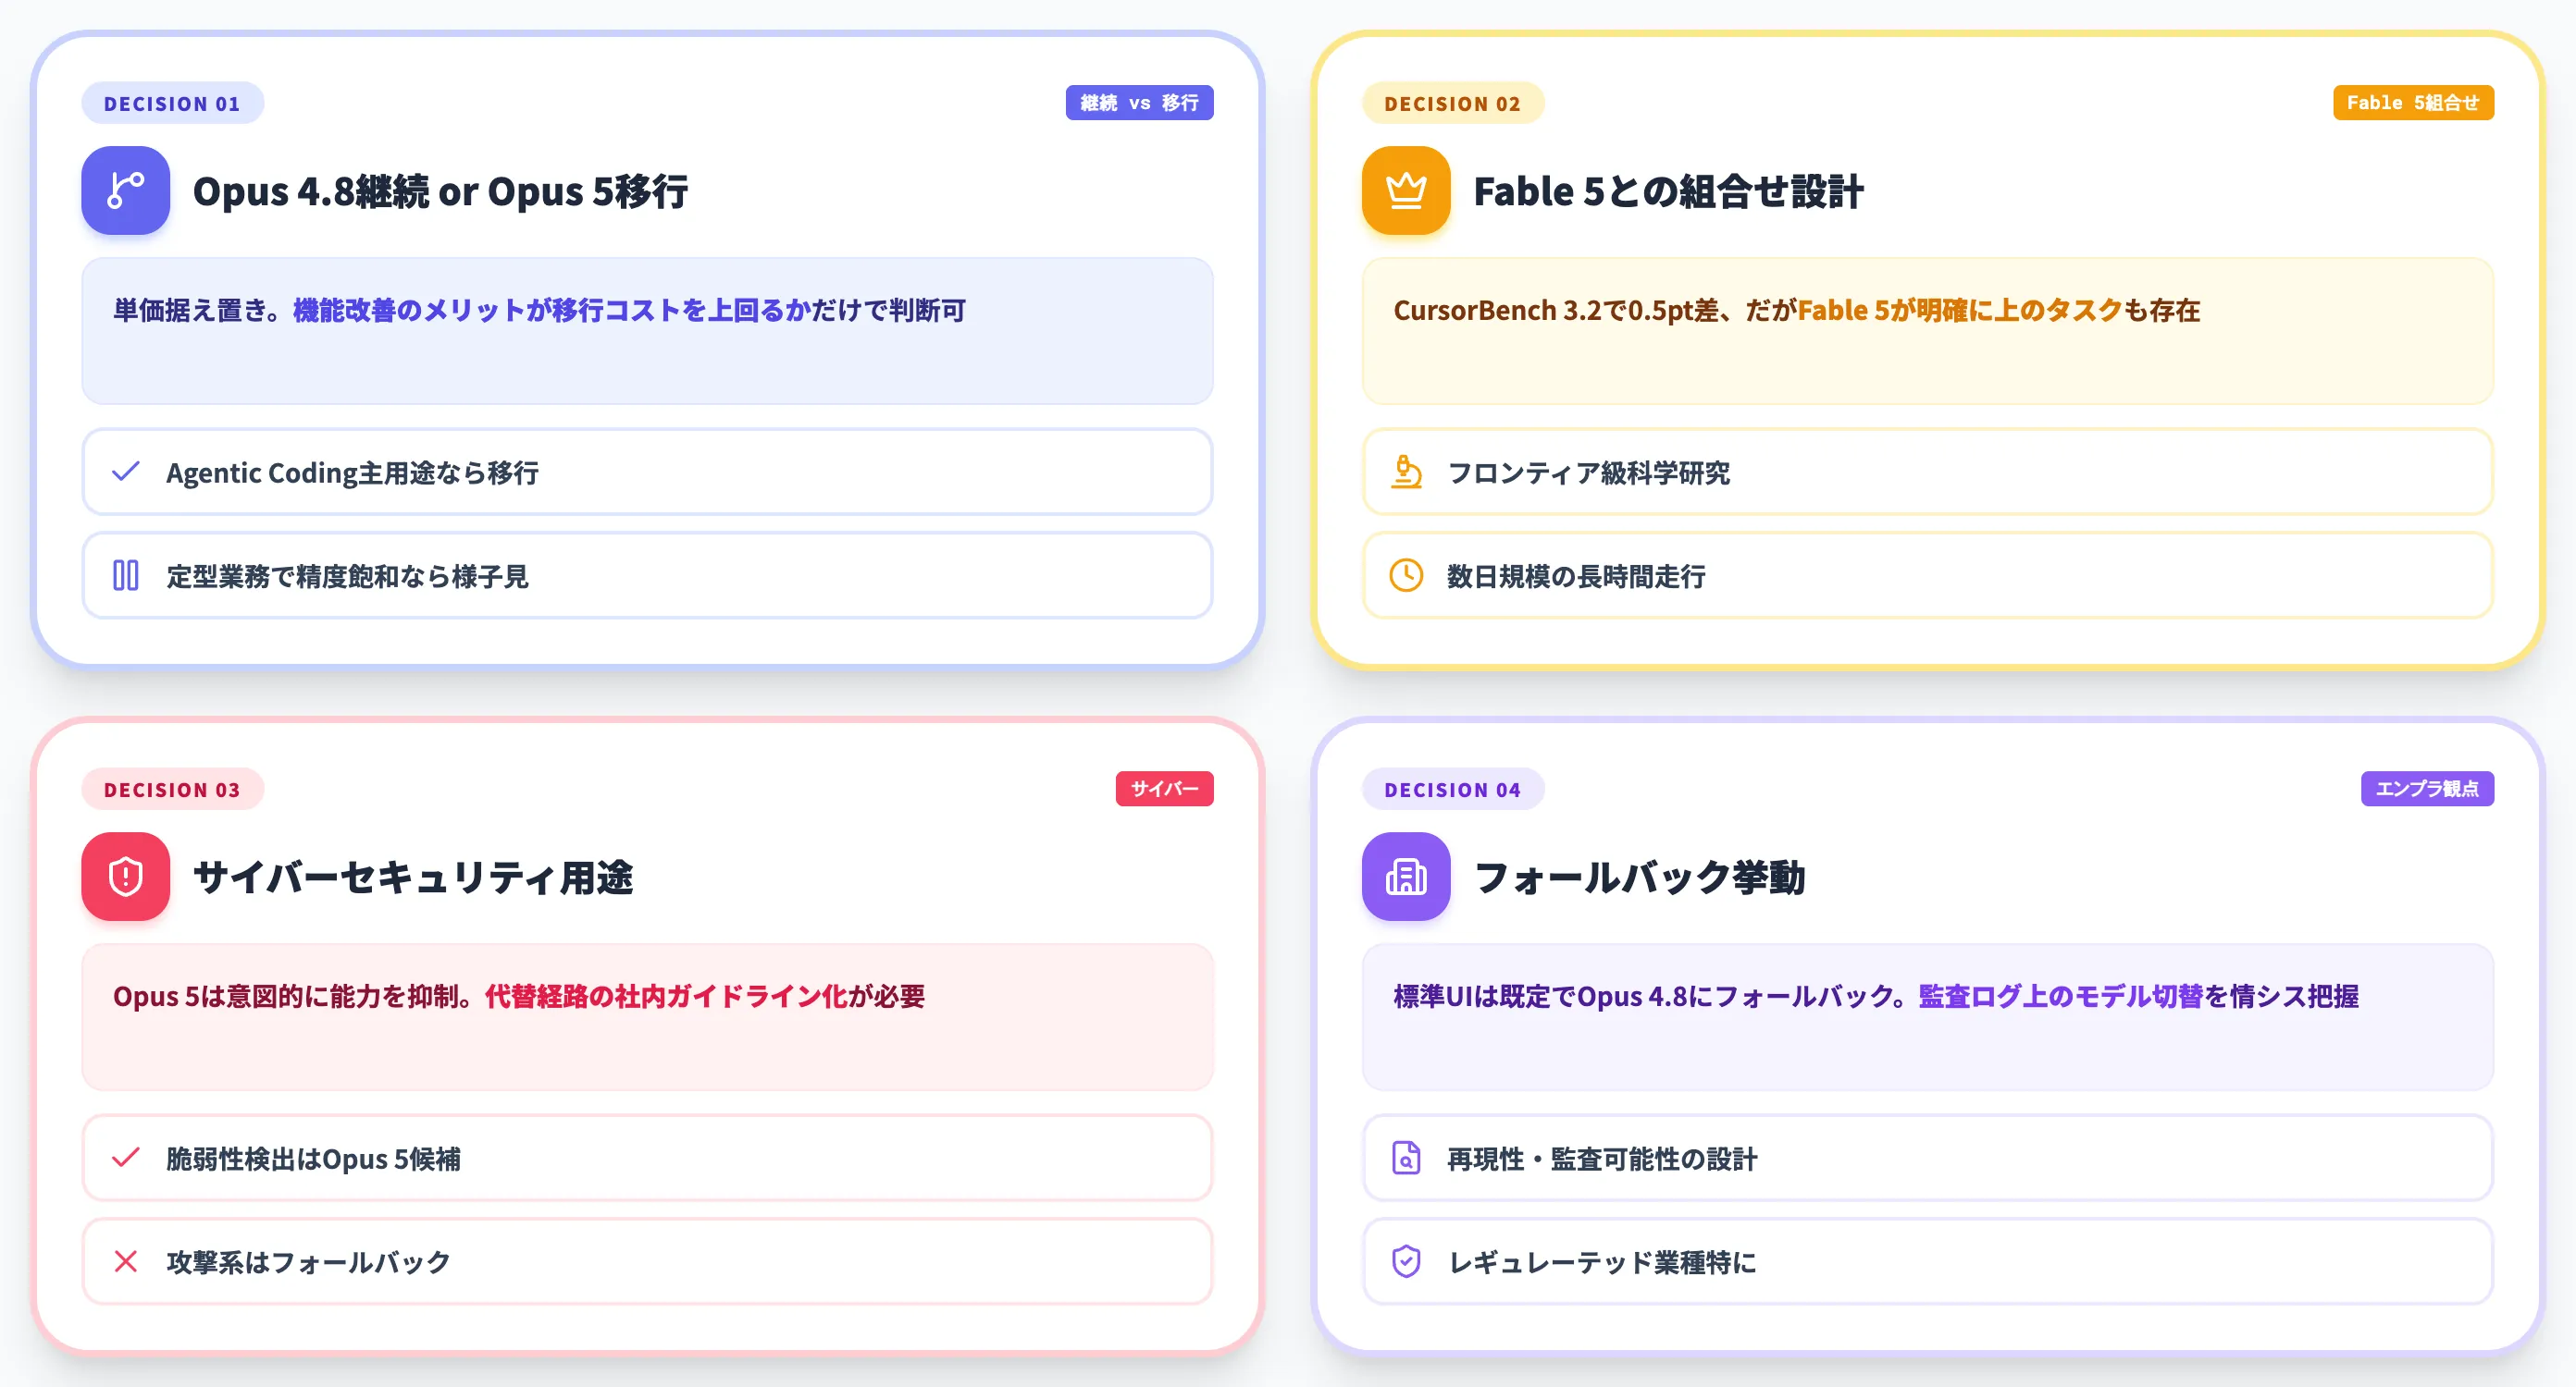Click the text CursorBench 3.2で0.5pt差
The height and width of the screenshot is (1387, 2576).
click(x=1556, y=311)
